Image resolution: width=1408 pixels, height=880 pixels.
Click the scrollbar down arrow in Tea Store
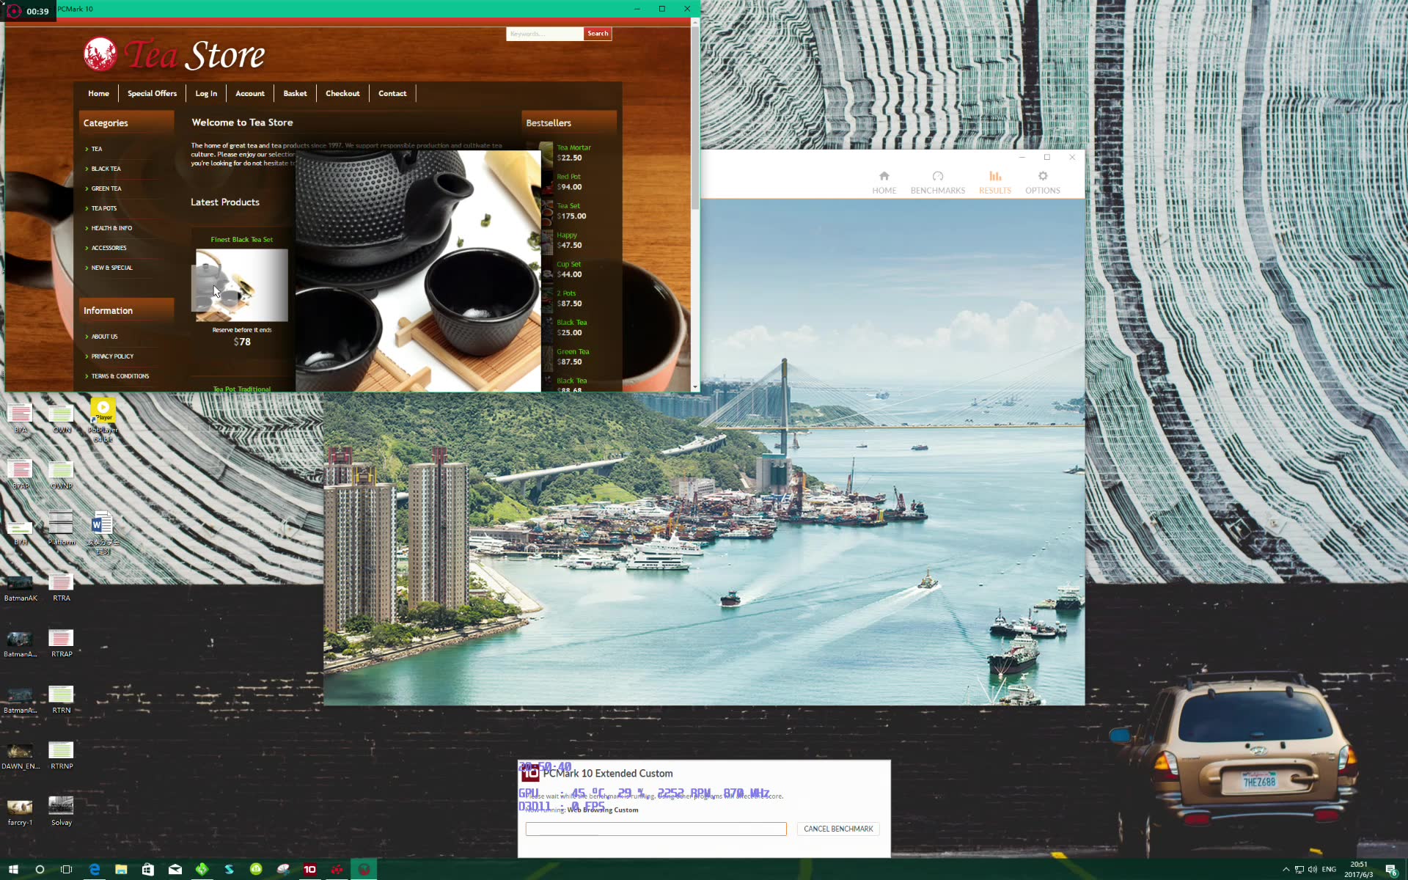point(695,386)
